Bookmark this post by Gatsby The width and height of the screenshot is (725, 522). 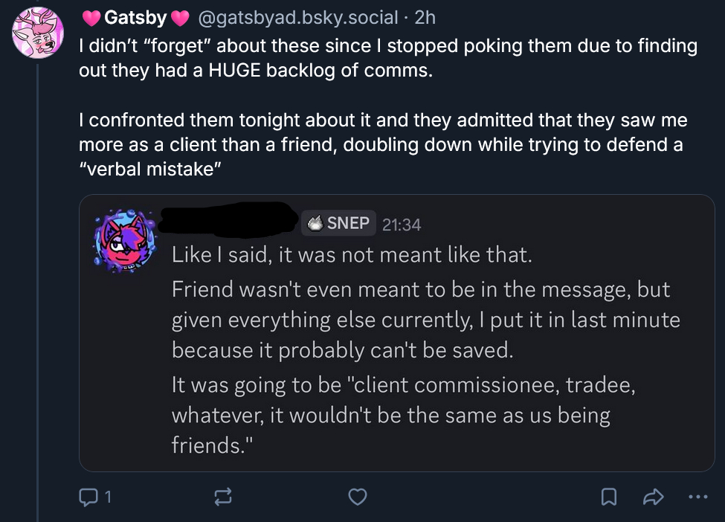coord(609,496)
